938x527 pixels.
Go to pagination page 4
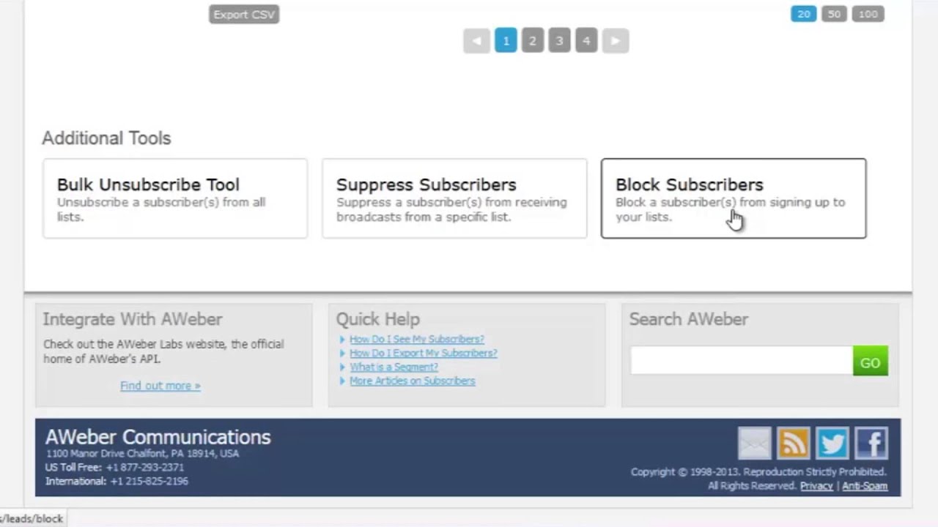(586, 41)
